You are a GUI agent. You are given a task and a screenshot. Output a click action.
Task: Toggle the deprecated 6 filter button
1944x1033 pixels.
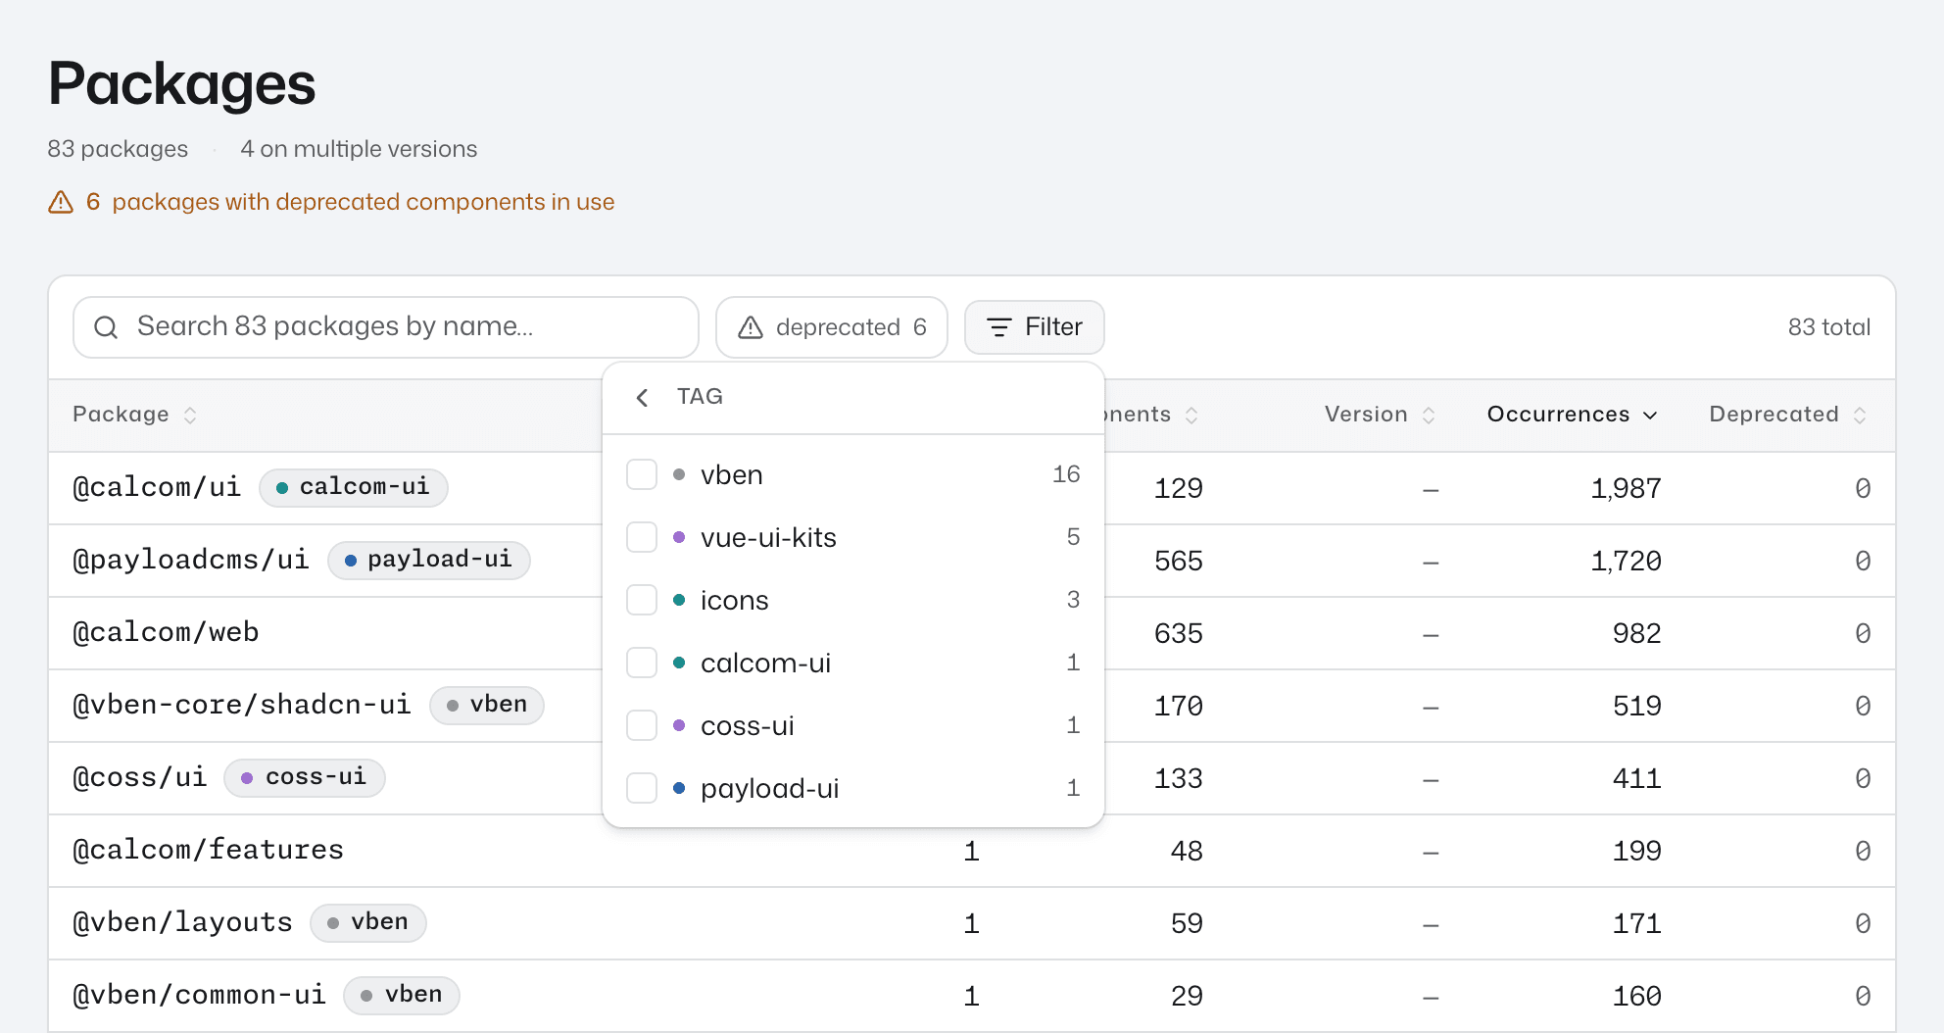pos(831,327)
